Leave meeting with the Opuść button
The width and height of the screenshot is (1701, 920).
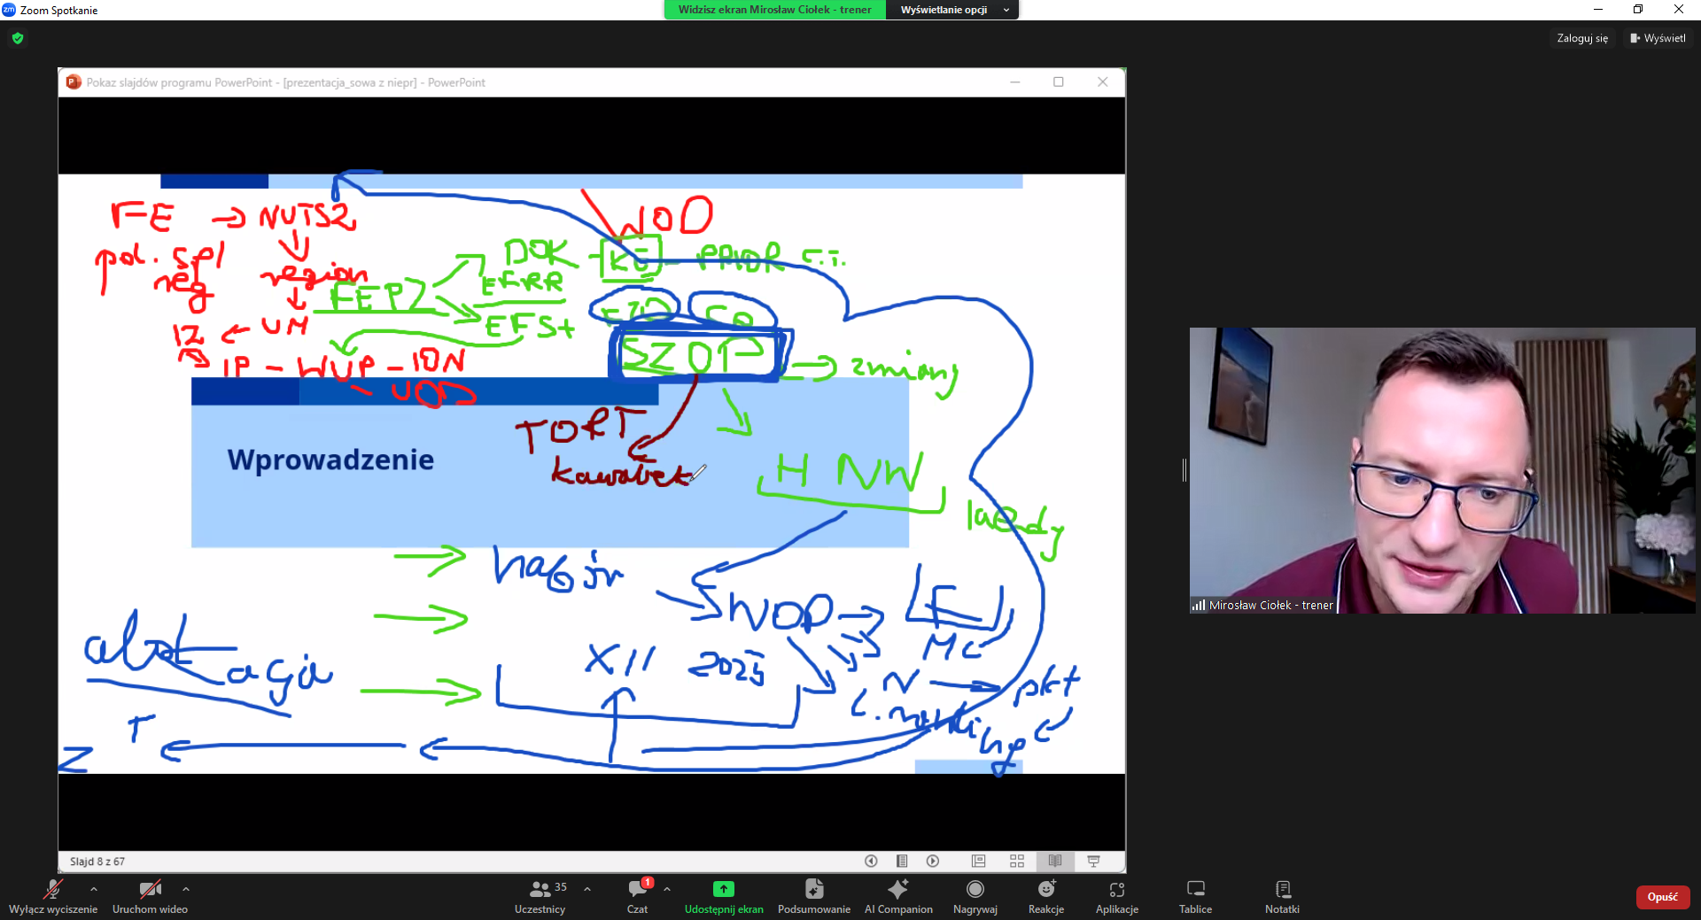pyautogui.click(x=1662, y=897)
